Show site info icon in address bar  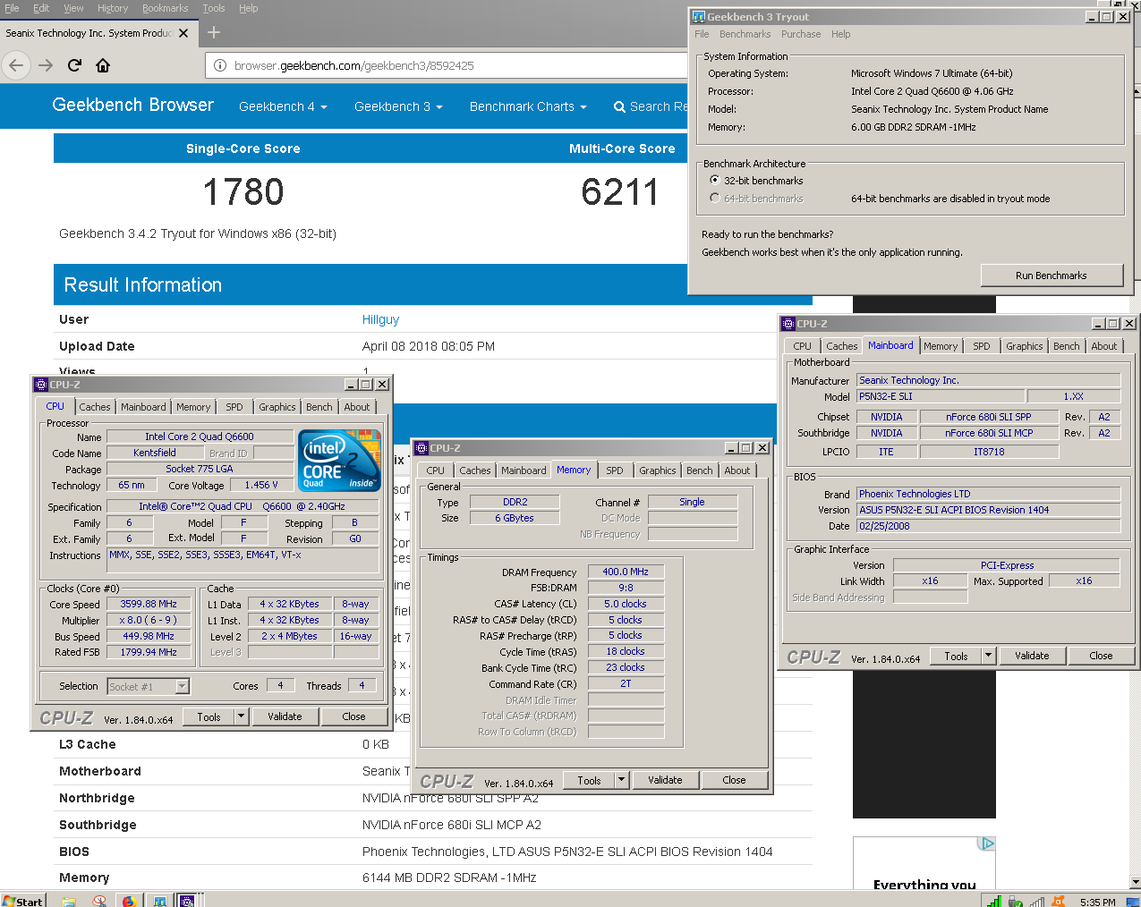click(220, 65)
